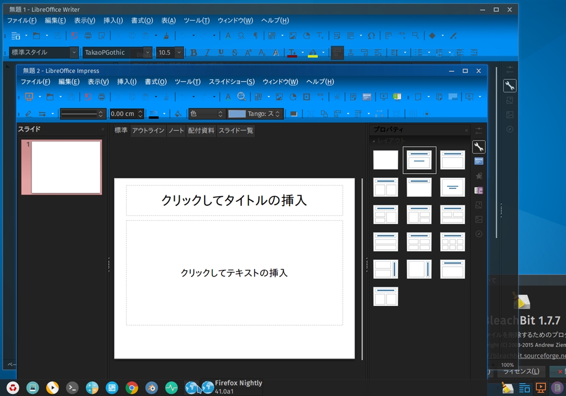Click the Print icon in Writer toolbar

click(88, 35)
